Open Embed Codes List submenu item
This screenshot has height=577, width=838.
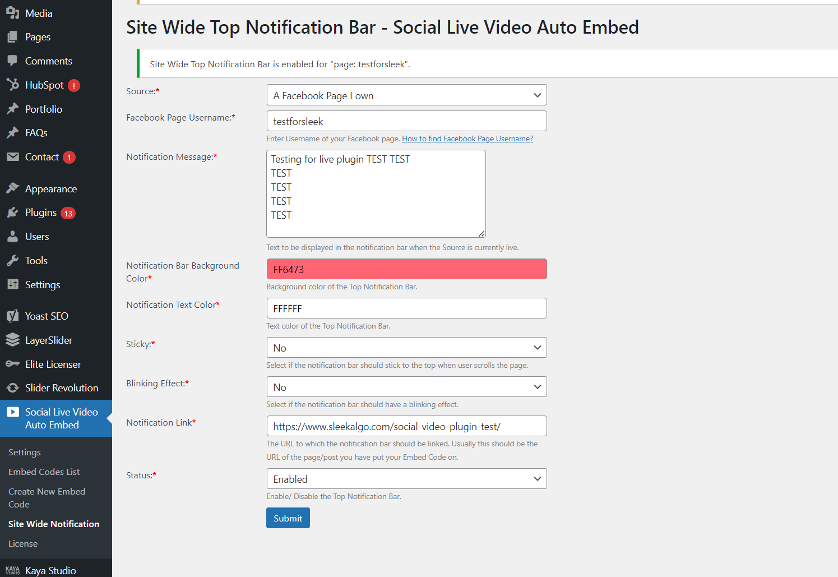pyautogui.click(x=44, y=472)
